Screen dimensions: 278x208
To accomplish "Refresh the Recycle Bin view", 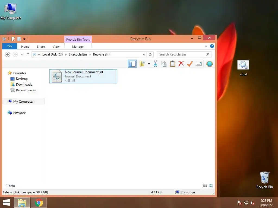I will tap(150, 54).
